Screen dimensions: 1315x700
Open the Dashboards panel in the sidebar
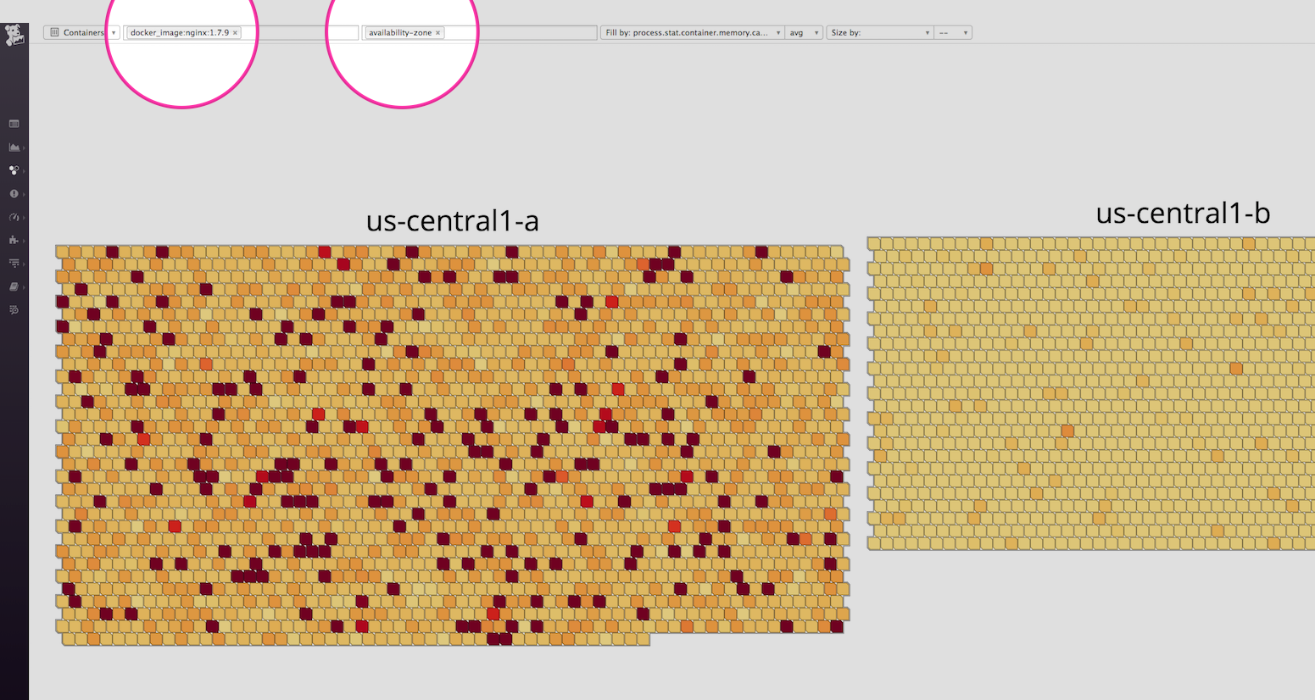(x=14, y=123)
